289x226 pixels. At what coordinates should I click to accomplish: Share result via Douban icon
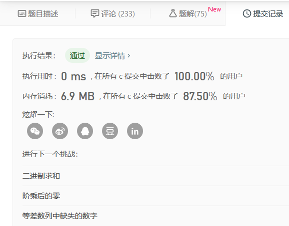110,131
